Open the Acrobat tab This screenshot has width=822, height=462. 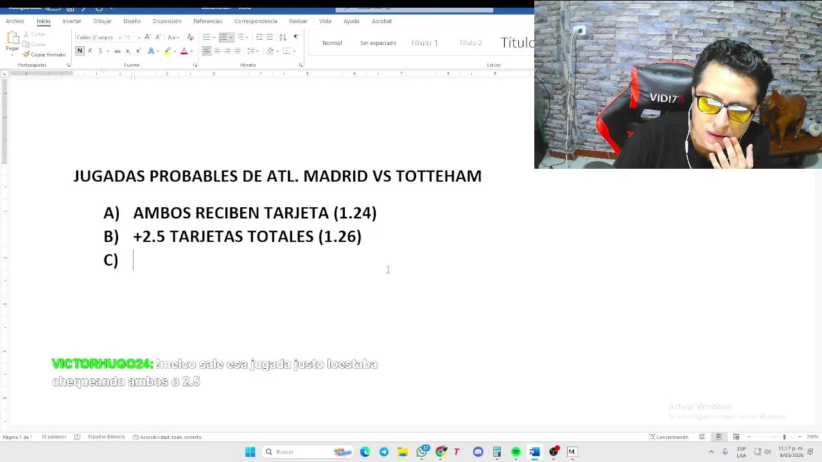coord(381,21)
